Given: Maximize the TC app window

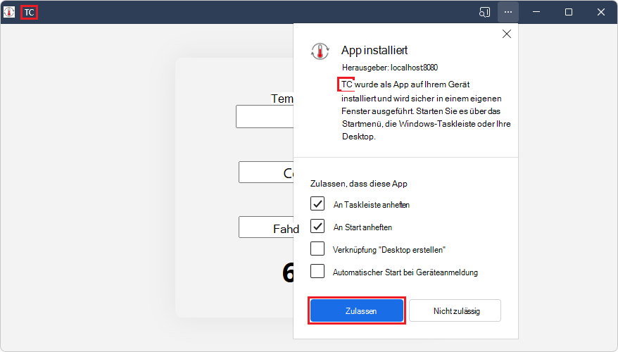Looking at the screenshot, I should [x=568, y=12].
